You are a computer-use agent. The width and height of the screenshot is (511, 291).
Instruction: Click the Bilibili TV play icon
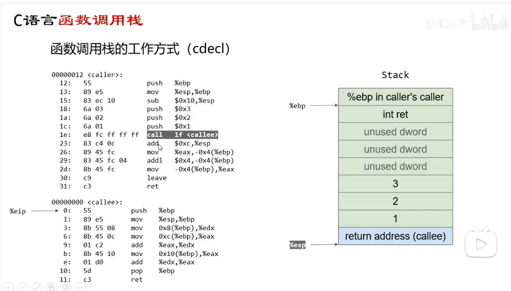(481, 244)
